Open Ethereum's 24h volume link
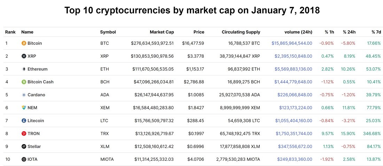This screenshot has width=383, height=166. pyautogui.click(x=294, y=69)
